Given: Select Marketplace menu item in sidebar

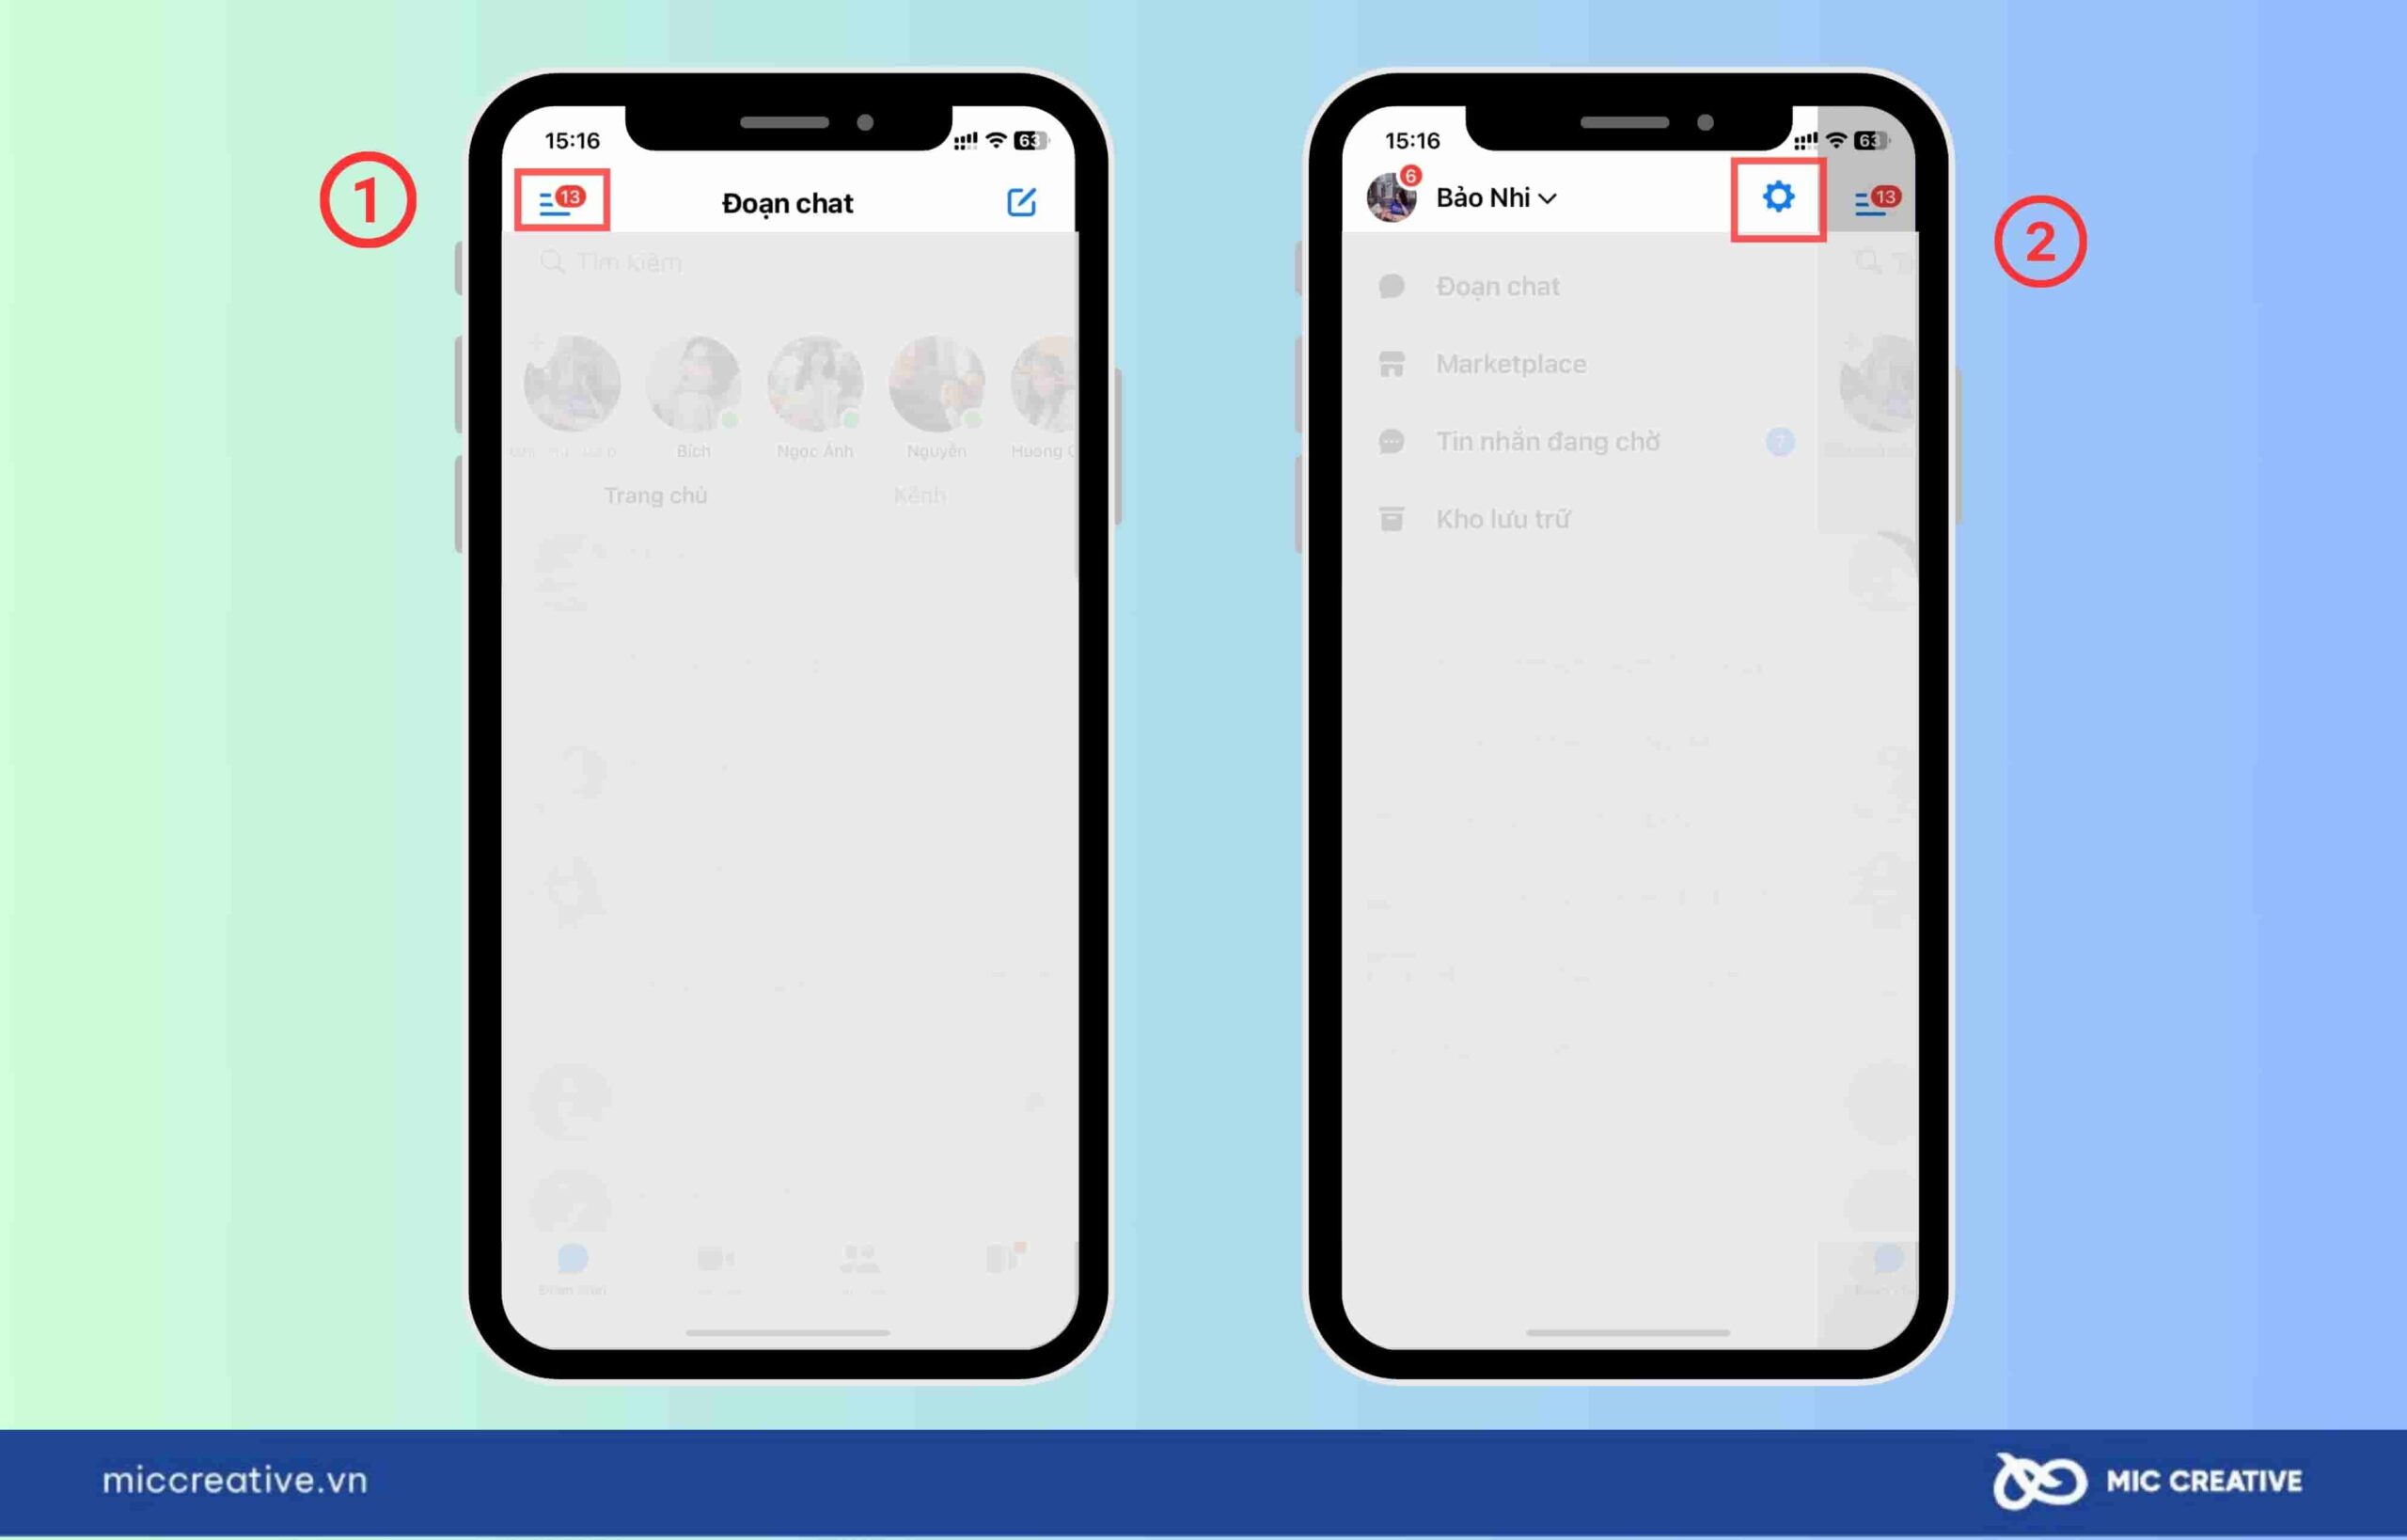Looking at the screenshot, I should (x=1512, y=363).
